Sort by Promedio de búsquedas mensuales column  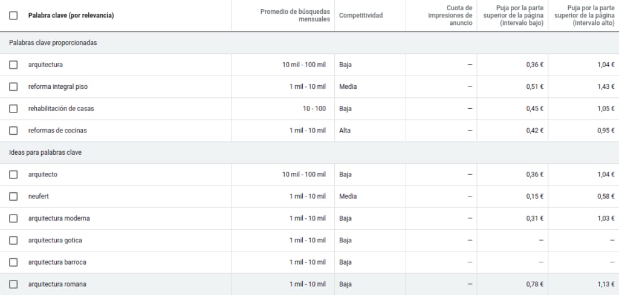[295, 15]
